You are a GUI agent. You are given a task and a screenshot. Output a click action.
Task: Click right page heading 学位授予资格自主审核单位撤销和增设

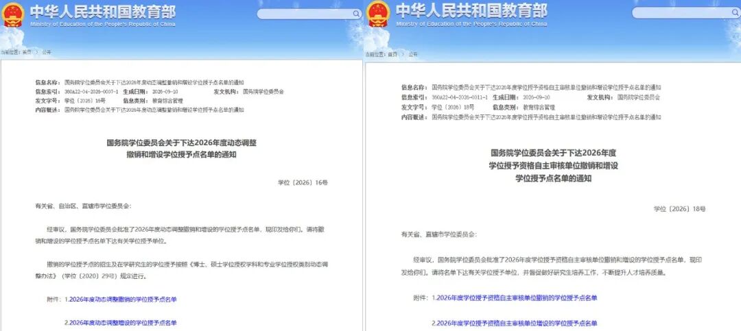(x=554, y=166)
